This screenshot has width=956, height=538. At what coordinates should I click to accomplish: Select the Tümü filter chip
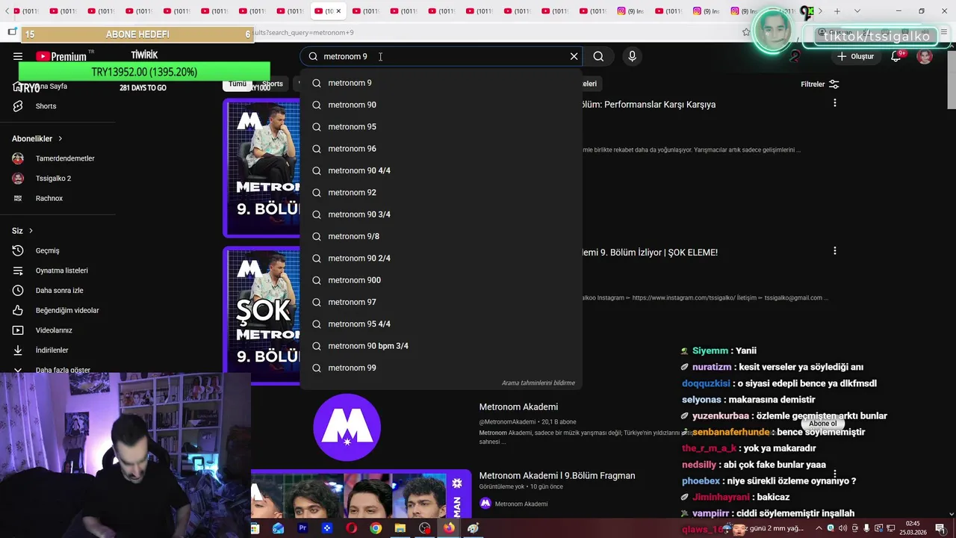tap(238, 84)
